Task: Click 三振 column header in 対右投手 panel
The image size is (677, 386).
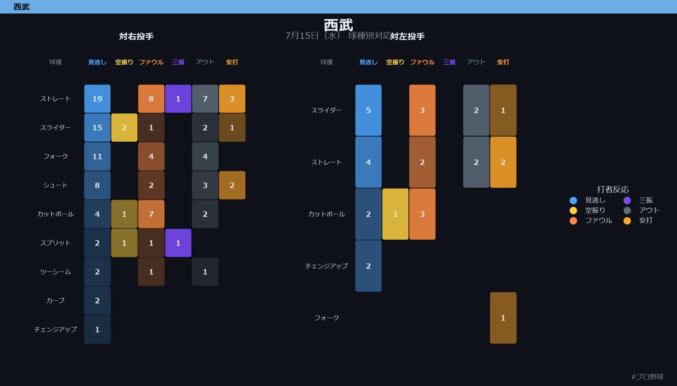Action: (x=178, y=62)
